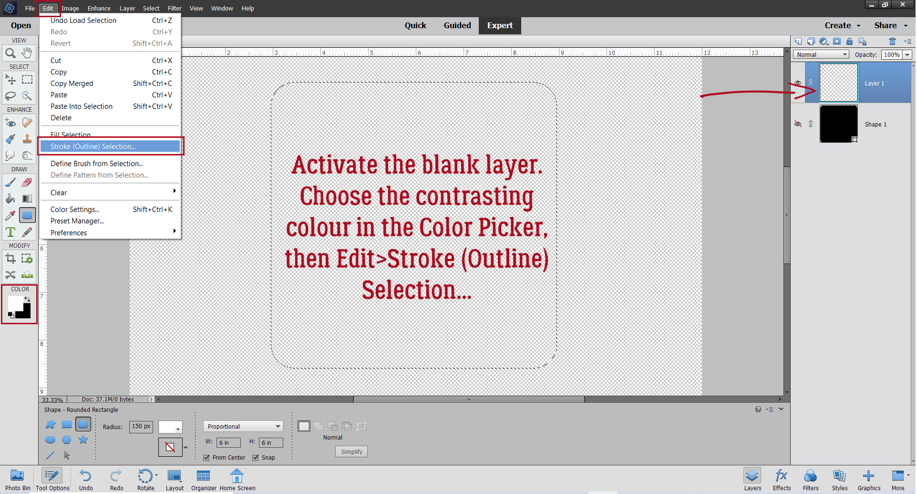Show the Shape 1 layer
Viewport: 917px width, 494px height.
(798, 124)
